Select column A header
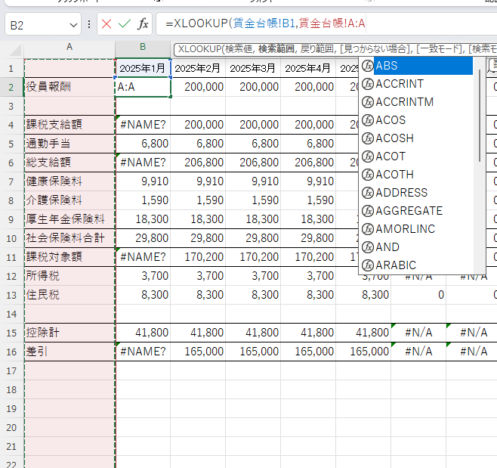Viewport: 497px width, 468px height. pos(69,48)
